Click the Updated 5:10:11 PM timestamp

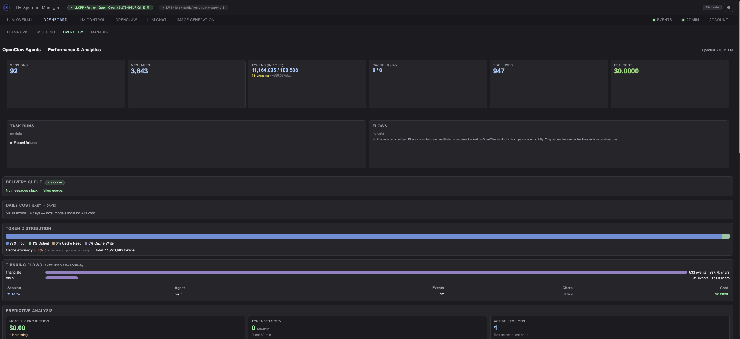tap(717, 50)
